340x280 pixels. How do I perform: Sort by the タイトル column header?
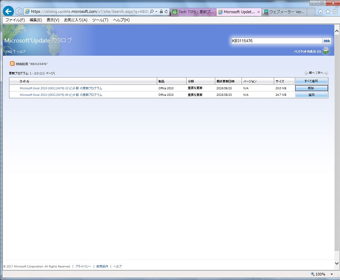(x=24, y=81)
